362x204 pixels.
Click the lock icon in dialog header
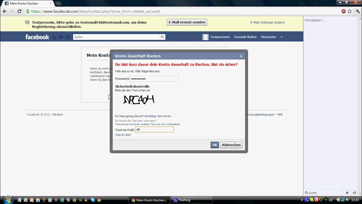tap(241, 56)
